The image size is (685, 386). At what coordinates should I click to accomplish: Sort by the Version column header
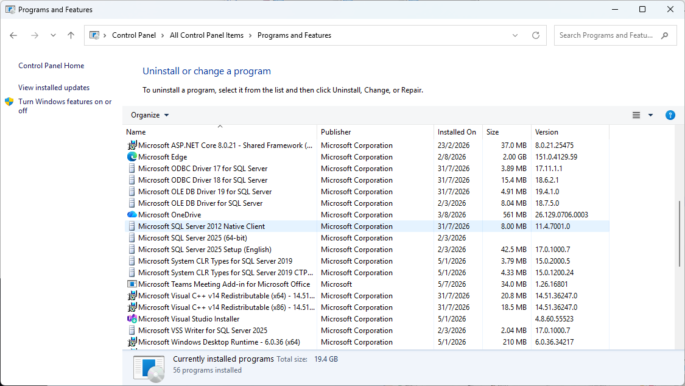click(x=570, y=132)
